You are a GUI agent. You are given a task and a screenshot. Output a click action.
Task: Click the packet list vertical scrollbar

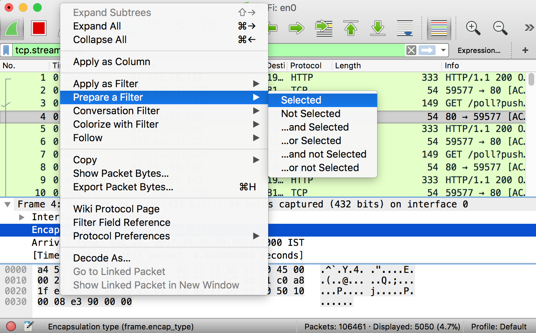coord(531,79)
